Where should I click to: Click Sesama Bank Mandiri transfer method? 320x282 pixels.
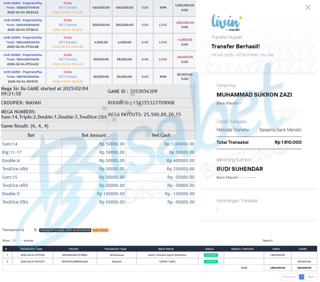281,130
